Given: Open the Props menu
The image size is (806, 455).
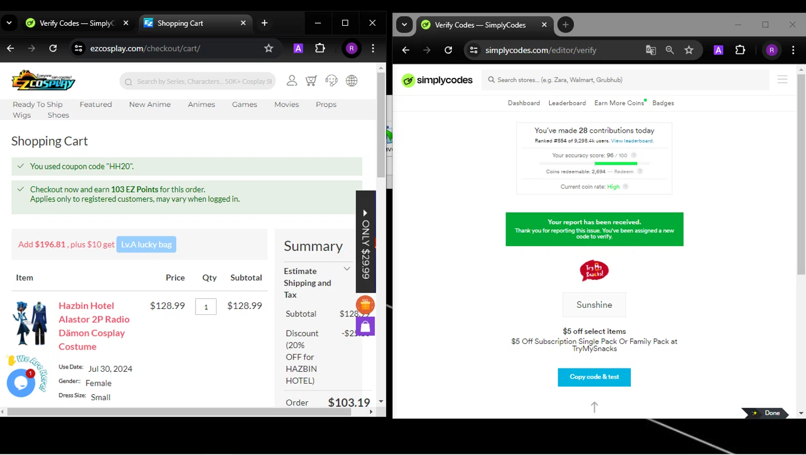Looking at the screenshot, I should pyautogui.click(x=326, y=104).
